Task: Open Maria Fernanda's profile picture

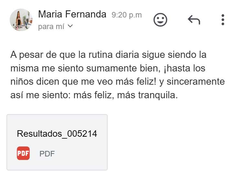Action: tap(21, 20)
